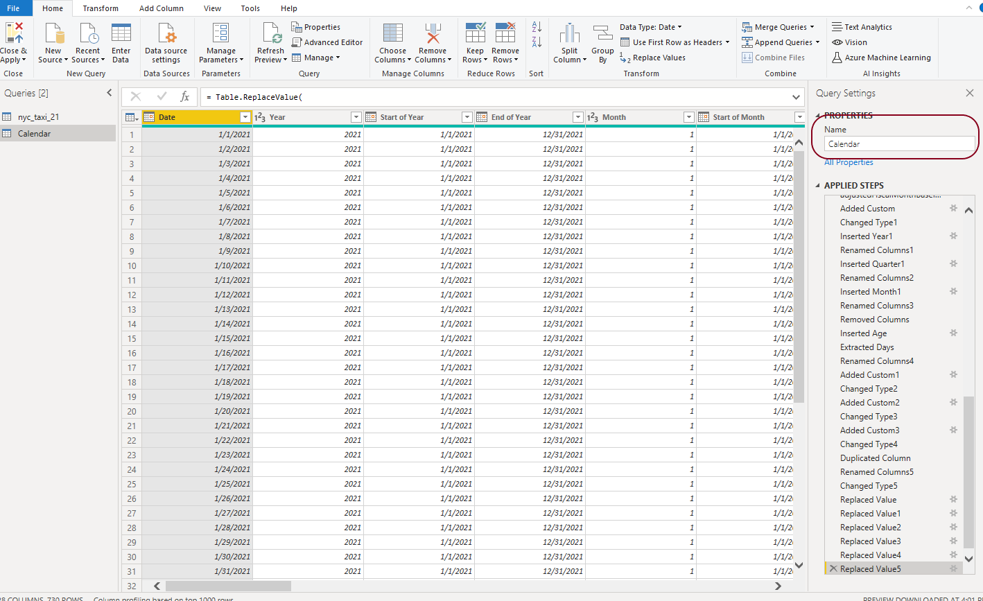
Task: Open the Add Column tab
Action: click(x=161, y=8)
